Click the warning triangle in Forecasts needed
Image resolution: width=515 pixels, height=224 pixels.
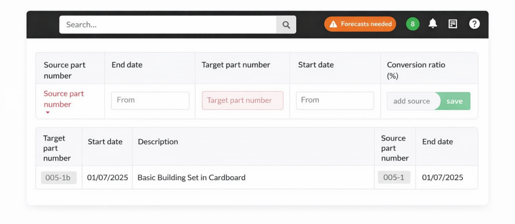click(333, 24)
